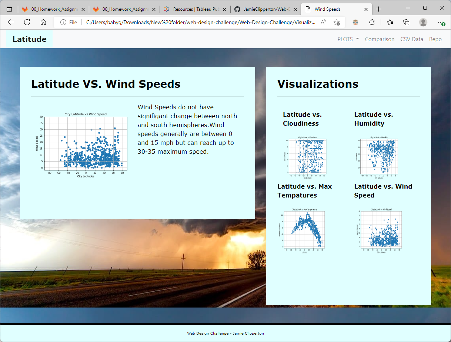This screenshot has height=342, width=451.
Task: Add this page to favorites
Action: (x=337, y=22)
